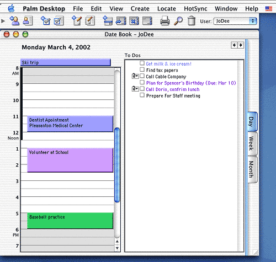Check off Call Cable Company
This screenshot has width=276, height=262.
click(x=142, y=76)
